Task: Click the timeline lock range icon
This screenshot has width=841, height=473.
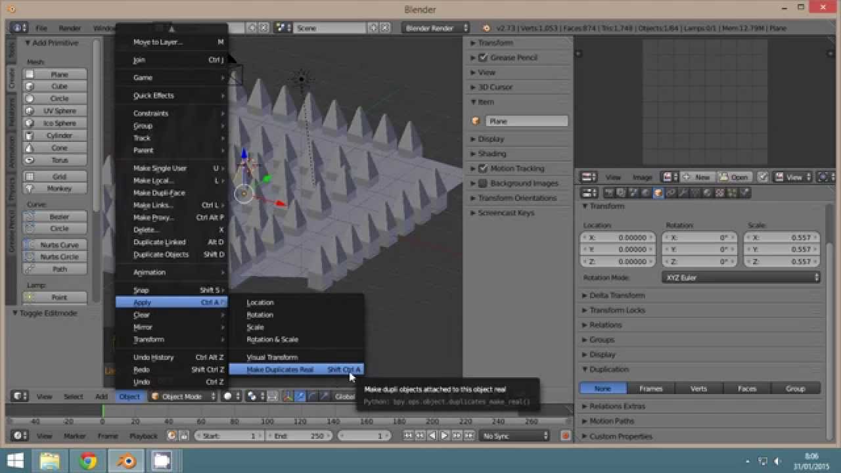Action: tap(184, 436)
